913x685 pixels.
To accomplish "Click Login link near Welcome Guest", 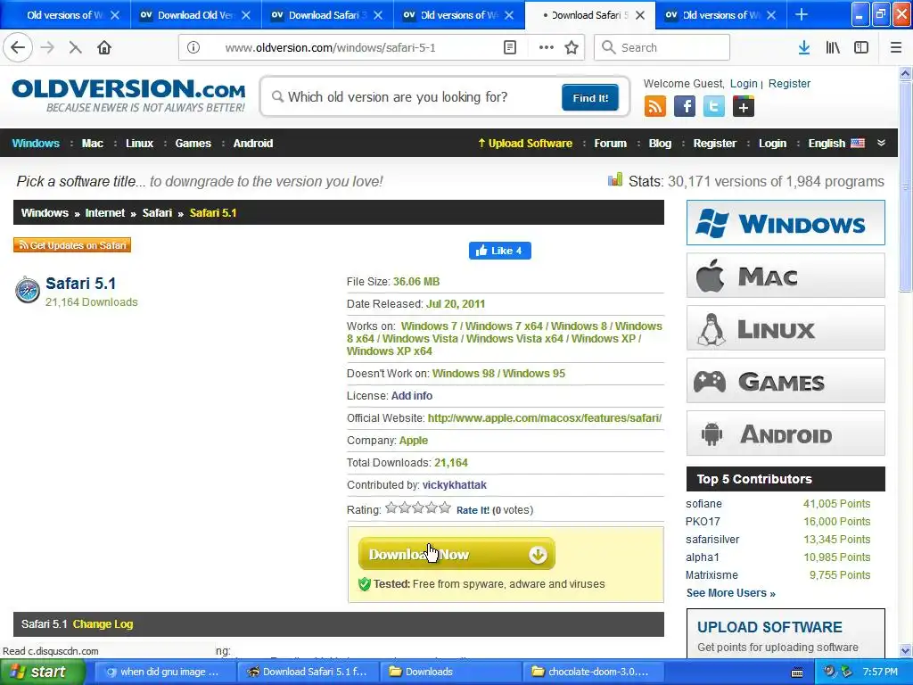I will (744, 84).
